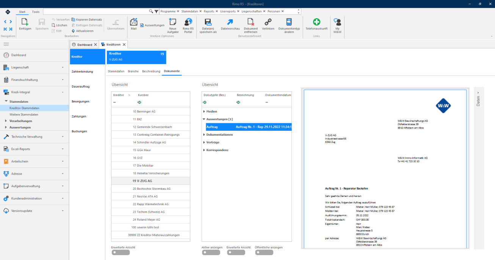The image size is (495, 260).
Task: Click the Löschen record button
Action: tap(60, 25)
